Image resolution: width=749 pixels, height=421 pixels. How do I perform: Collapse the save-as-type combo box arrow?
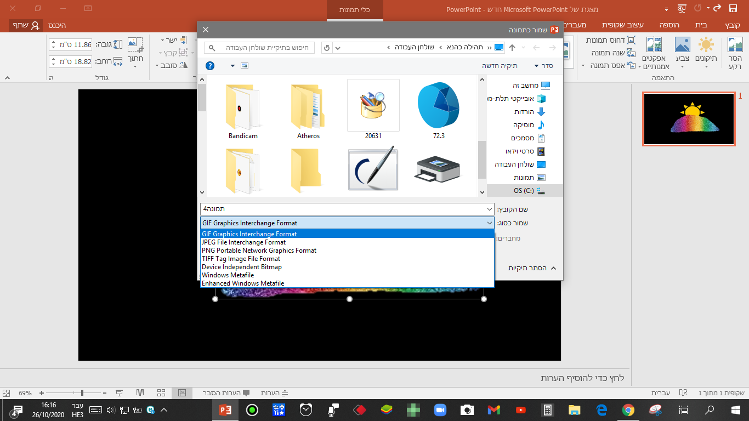click(x=490, y=223)
